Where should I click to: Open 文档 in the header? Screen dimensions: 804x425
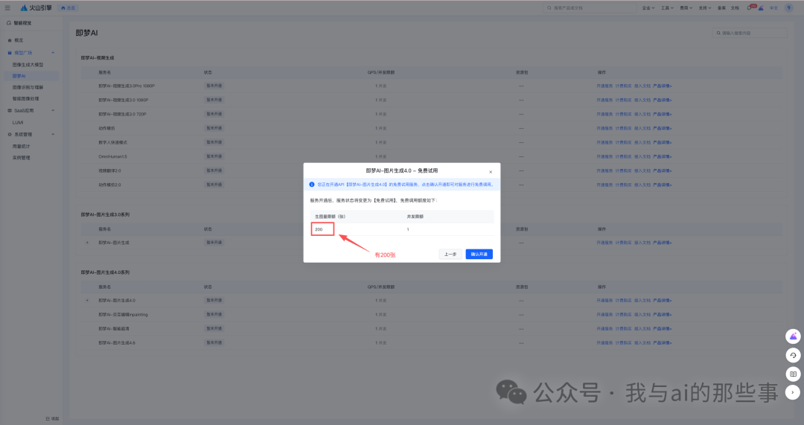point(735,7)
